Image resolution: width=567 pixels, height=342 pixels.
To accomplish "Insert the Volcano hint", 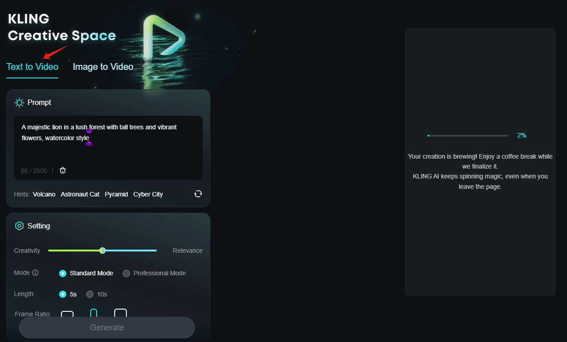I will coord(44,194).
